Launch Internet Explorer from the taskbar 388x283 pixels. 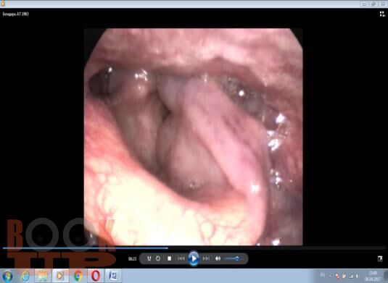tap(25, 276)
